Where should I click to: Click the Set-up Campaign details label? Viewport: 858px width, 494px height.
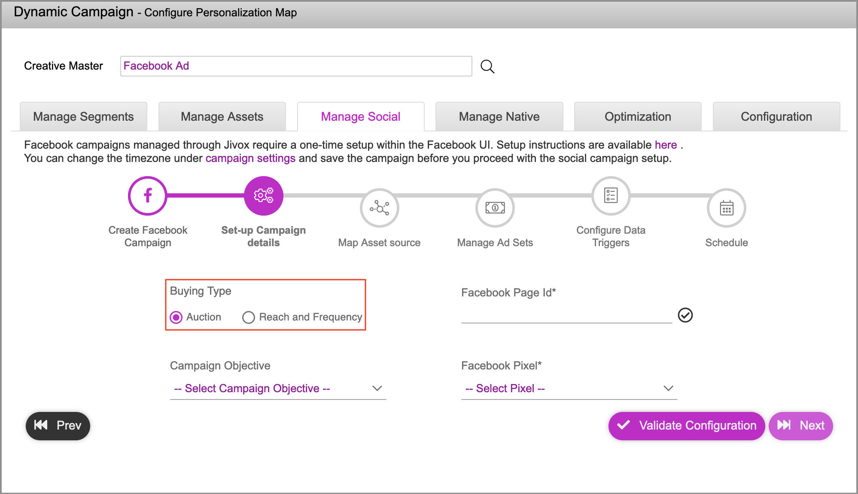264,236
